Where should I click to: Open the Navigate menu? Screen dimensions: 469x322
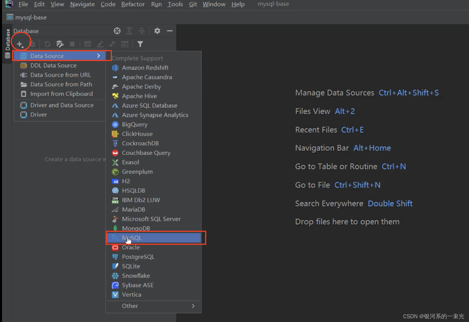[x=82, y=4]
